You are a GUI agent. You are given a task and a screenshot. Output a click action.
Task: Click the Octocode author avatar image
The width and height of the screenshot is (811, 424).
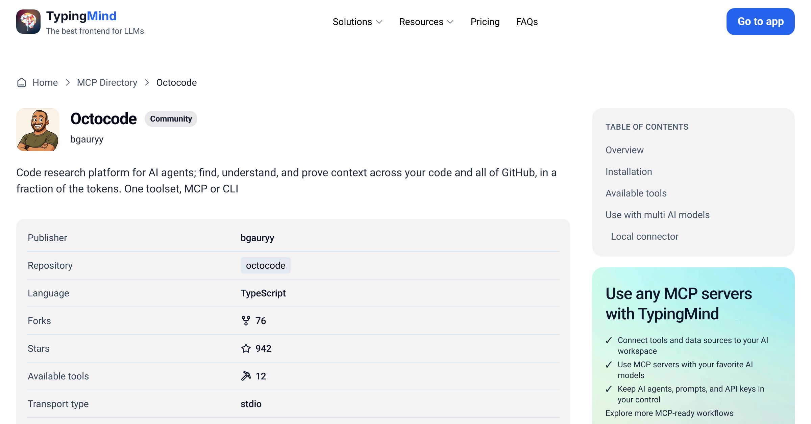point(38,130)
